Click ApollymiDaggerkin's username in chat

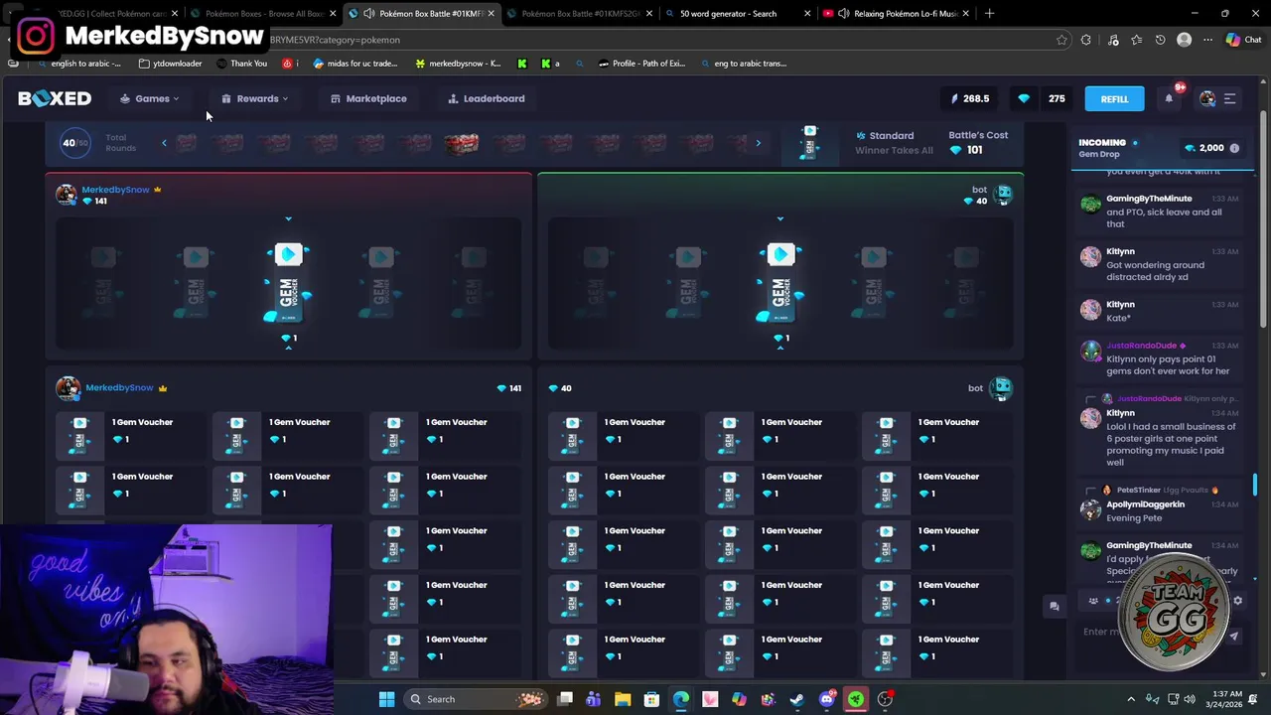tap(1145, 504)
